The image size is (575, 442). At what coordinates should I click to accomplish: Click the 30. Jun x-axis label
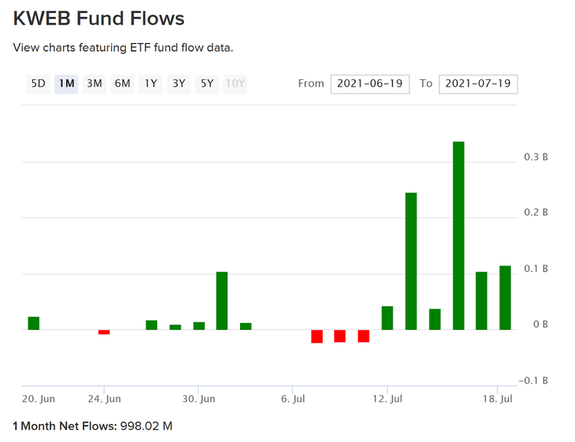[x=199, y=399]
